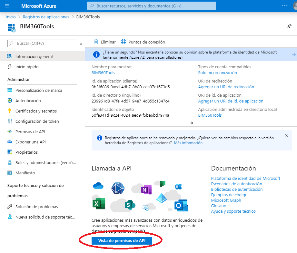
Task: Click the Más información link
Action: (188, 143)
